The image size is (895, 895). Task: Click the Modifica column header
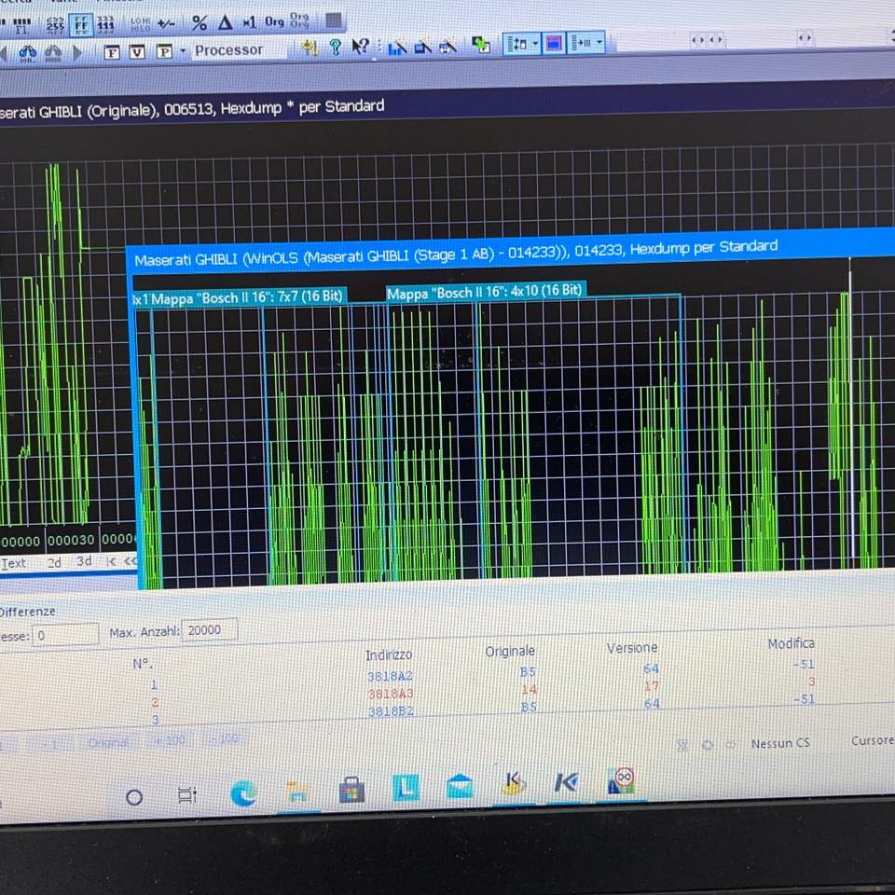click(x=791, y=644)
